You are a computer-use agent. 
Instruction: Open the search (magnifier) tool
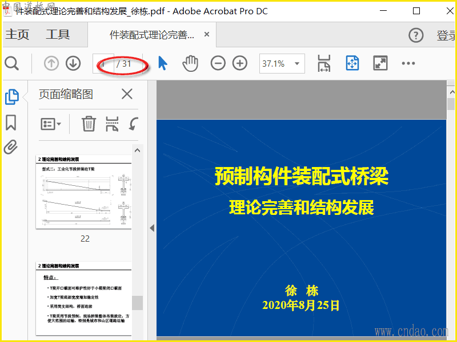click(11, 63)
